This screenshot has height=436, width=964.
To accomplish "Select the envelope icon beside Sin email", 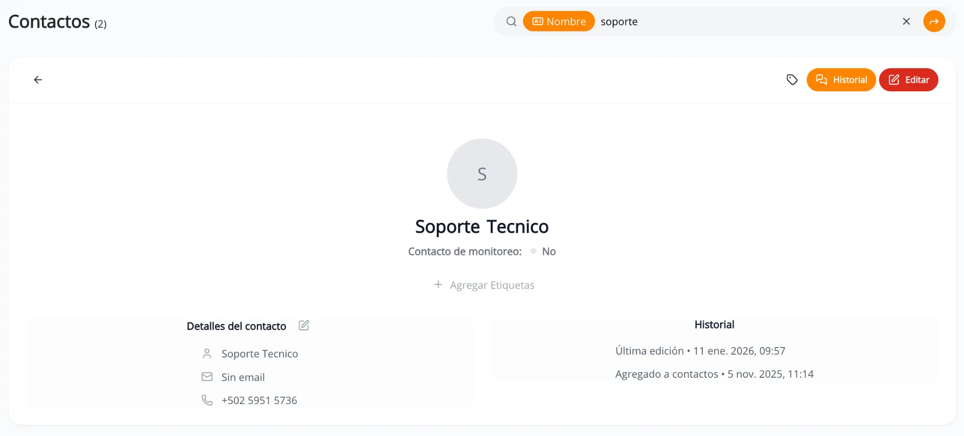I will click(x=207, y=376).
